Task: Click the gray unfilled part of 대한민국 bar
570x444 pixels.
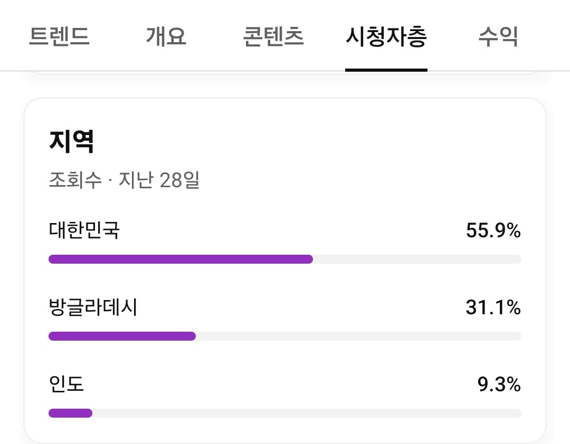Action: click(x=417, y=259)
